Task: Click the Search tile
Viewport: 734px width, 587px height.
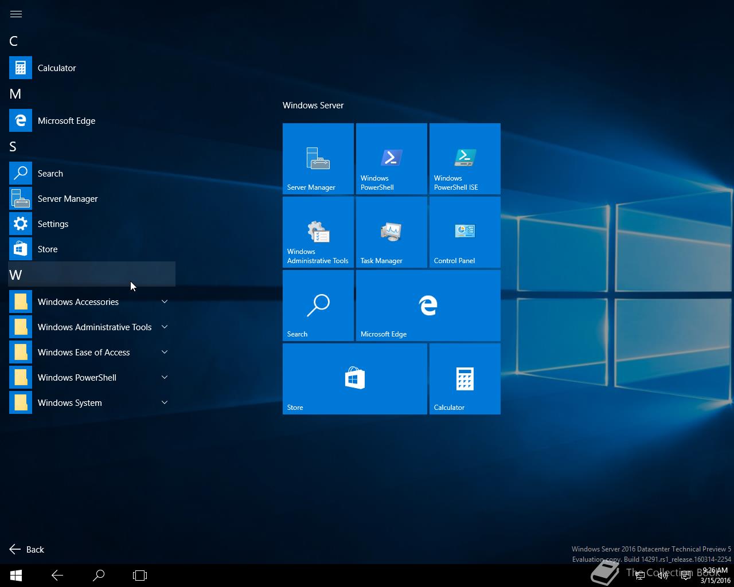Action: tap(318, 306)
